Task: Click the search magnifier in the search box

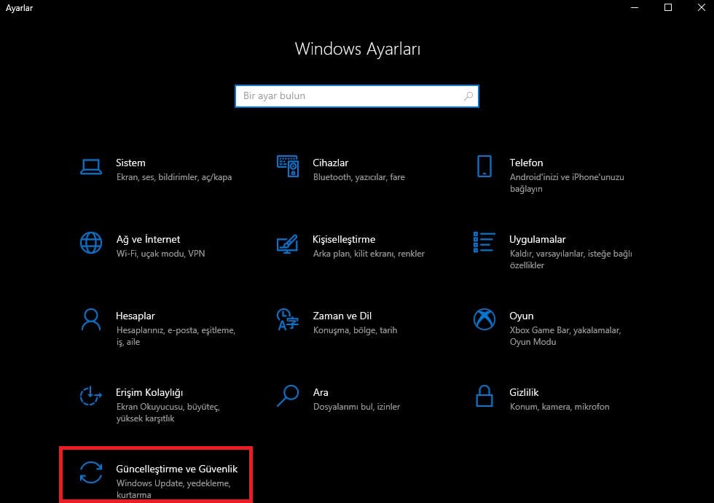Action: [x=468, y=95]
